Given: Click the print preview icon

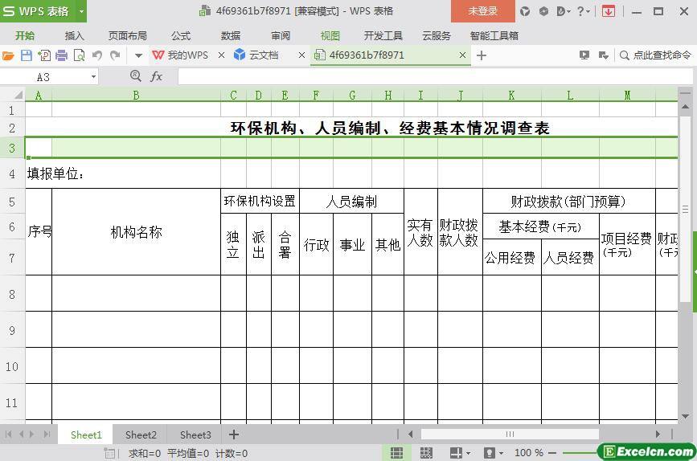Looking at the screenshot, I should click(x=79, y=55).
